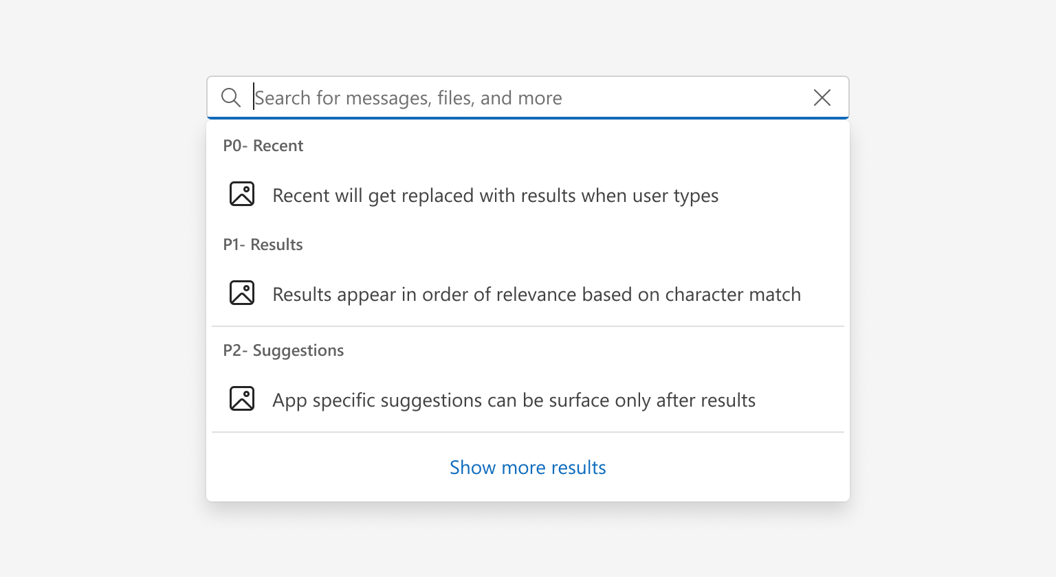
Task: Clear the search box with the X icon
Action: click(822, 98)
